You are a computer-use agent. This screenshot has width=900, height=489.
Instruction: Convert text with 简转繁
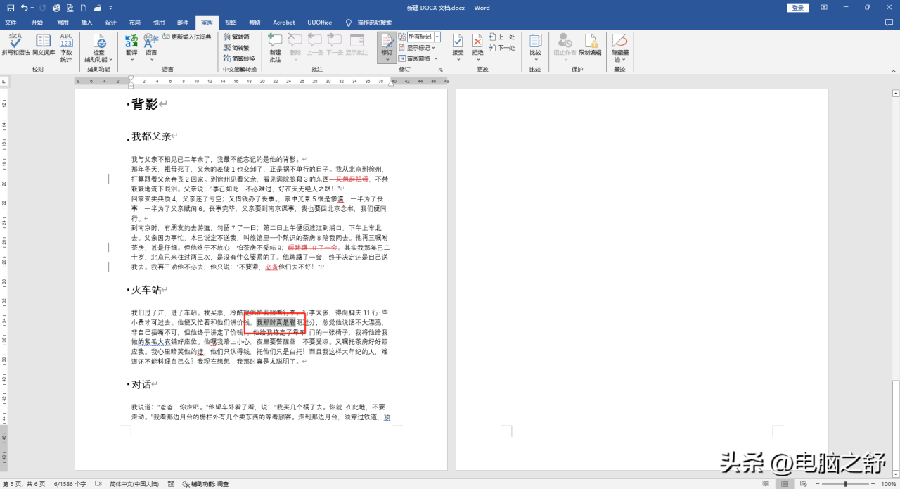point(236,47)
